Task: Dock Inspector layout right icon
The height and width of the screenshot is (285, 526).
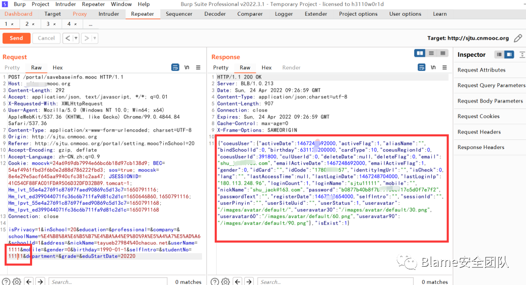Action: [x=509, y=55]
